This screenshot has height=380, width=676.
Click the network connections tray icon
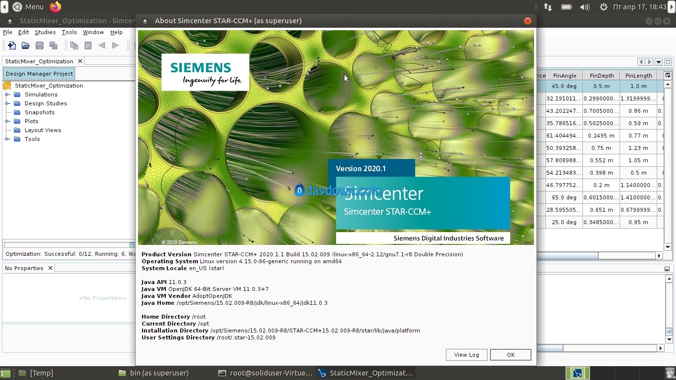click(548, 7)
